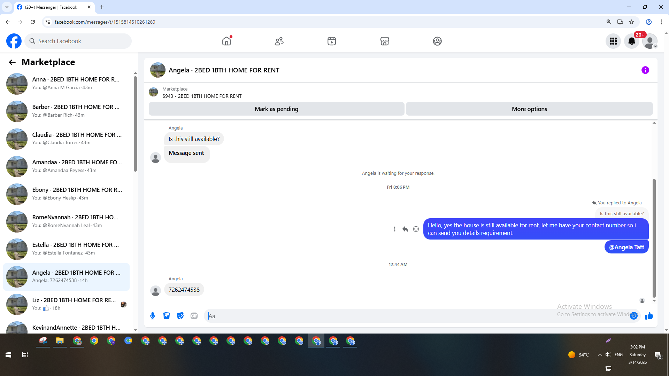Choose a sticker to send
Image resolution: width=669 pixels, height=376 pixels.
click(180, 316)
